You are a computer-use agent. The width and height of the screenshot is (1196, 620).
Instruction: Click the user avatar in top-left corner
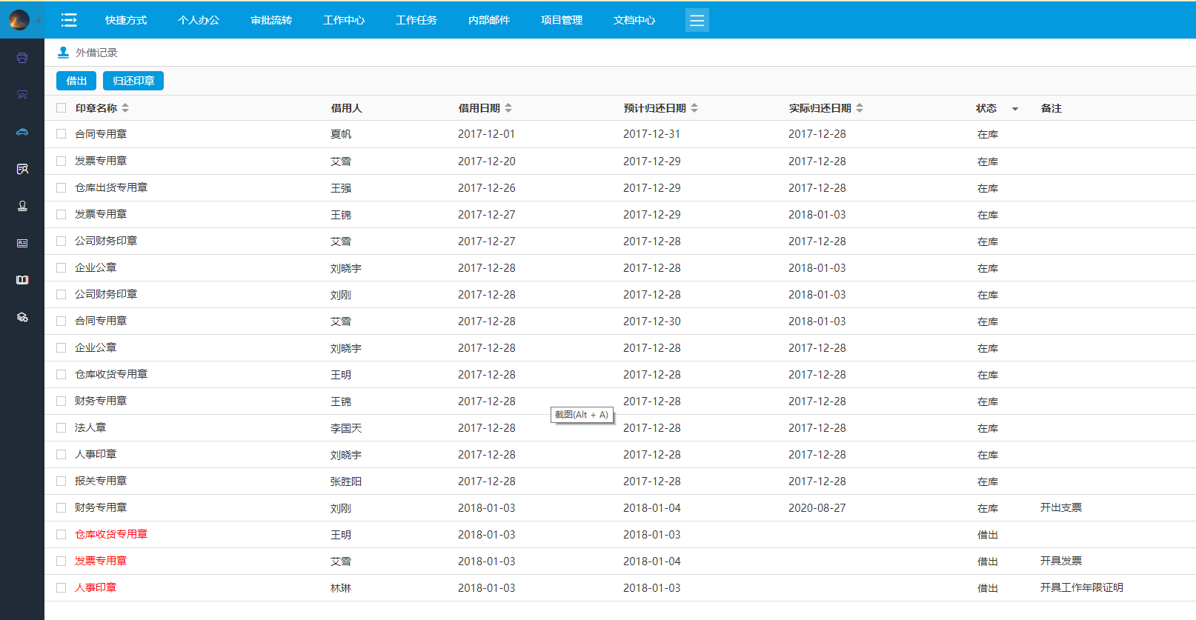tap(19, 20)
